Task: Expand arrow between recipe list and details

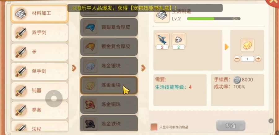Action: coord(143,68)
